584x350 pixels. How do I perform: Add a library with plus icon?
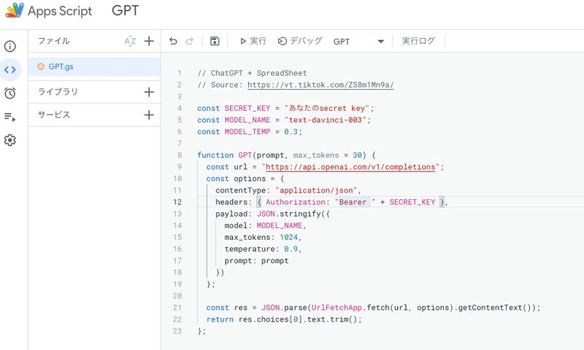149,92
